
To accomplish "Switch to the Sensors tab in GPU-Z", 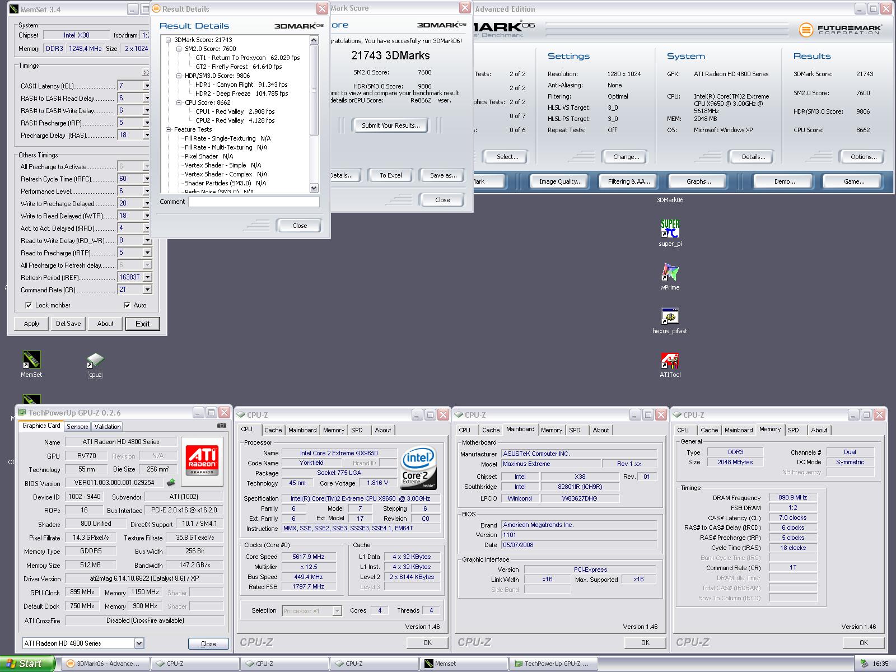I will pyautogui.click(x=77, y=427).
